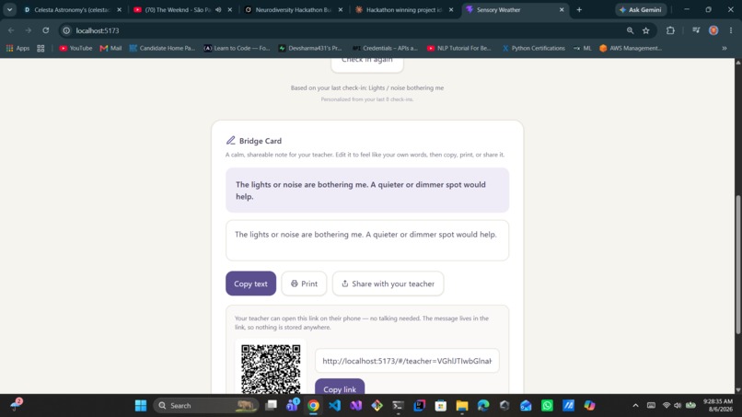The width and height of the screenshot is (742, 417).
Task: Mute audio on The Weeknd tab
Action: coord(218,9)
